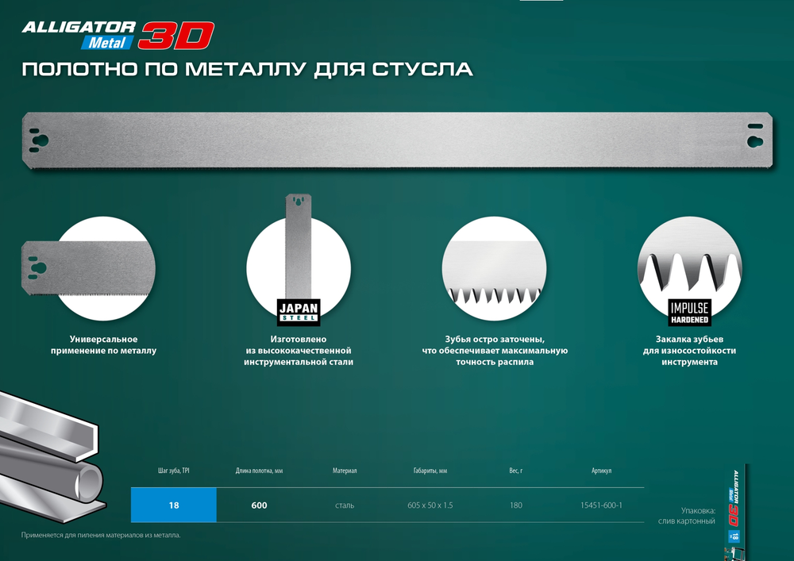Select the blade length value 600
The image size is (794, 561).
click(260, 505)
